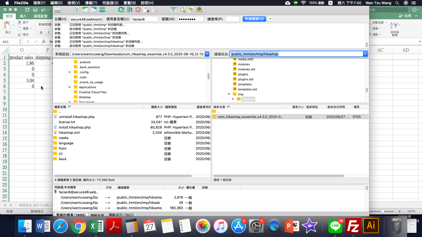The height and width of the screenshot is (237, 422).
Task: Collapse the hikashop folder in remote tree
Action: 233,99
